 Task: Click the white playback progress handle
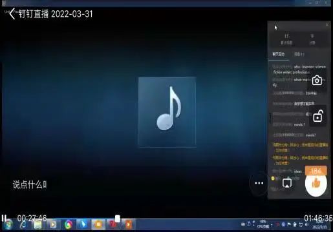(118, 218)
